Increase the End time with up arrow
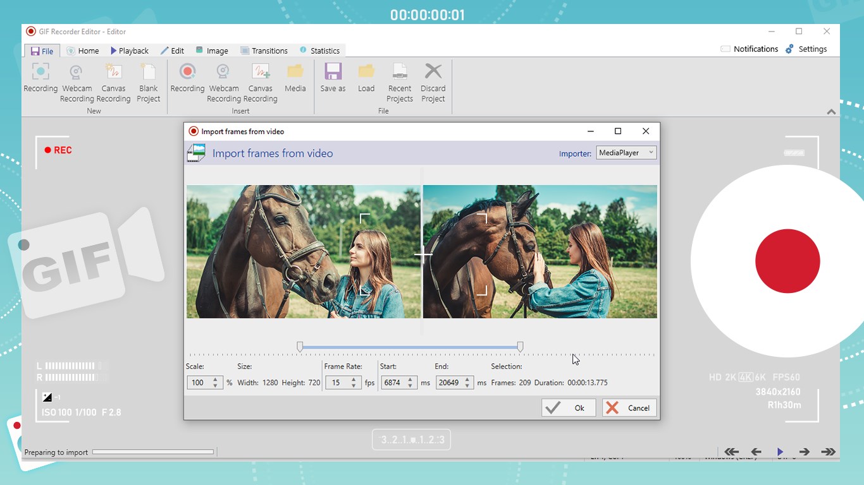864x485 pixels. coord(467,380)
